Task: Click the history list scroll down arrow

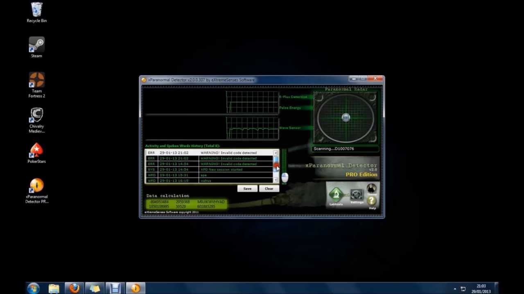Action: point(276,180)
